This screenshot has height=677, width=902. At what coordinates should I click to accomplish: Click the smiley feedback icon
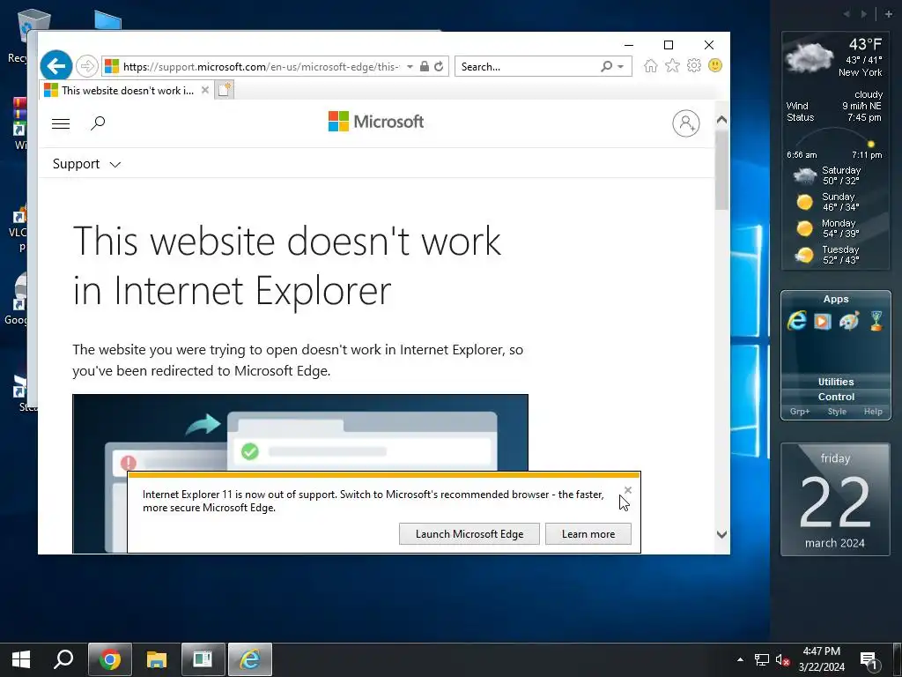(x=715, y=65)
